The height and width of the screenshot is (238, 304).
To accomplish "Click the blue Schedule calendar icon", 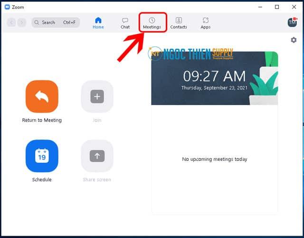I will tap(42, 156).
